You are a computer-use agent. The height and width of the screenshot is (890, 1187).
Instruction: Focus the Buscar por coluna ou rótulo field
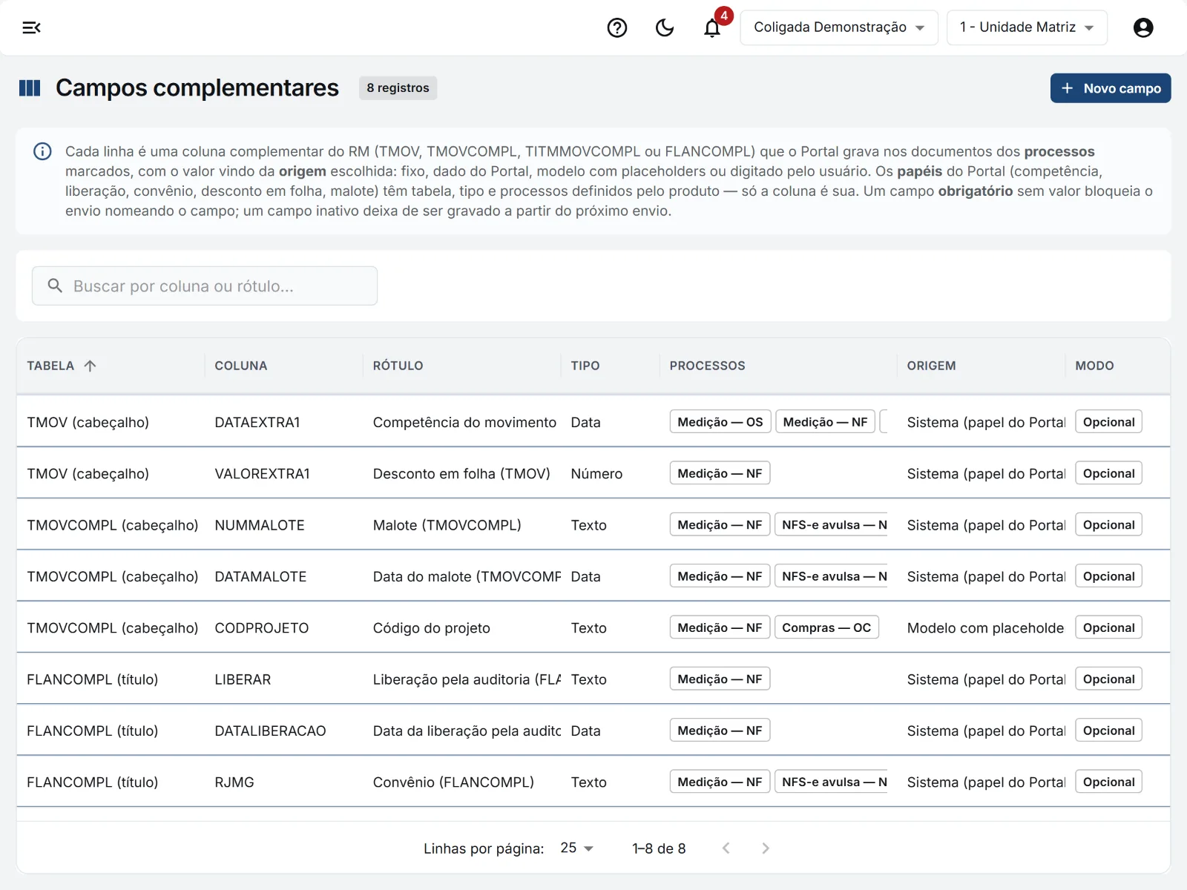205,286
